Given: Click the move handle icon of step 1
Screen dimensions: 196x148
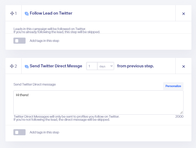Looking at the screenshot, I should point(12,13).
